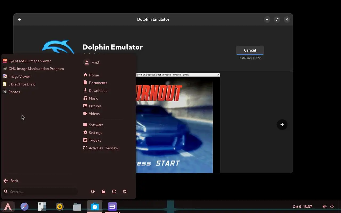Click the Eye of MATE app icon
Image resolution: width=341 pixels, height=213 pixels.
5,61
